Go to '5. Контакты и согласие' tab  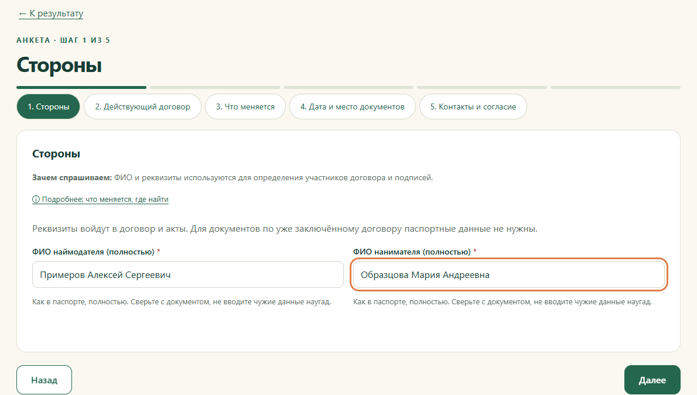(x=473, y=107)
